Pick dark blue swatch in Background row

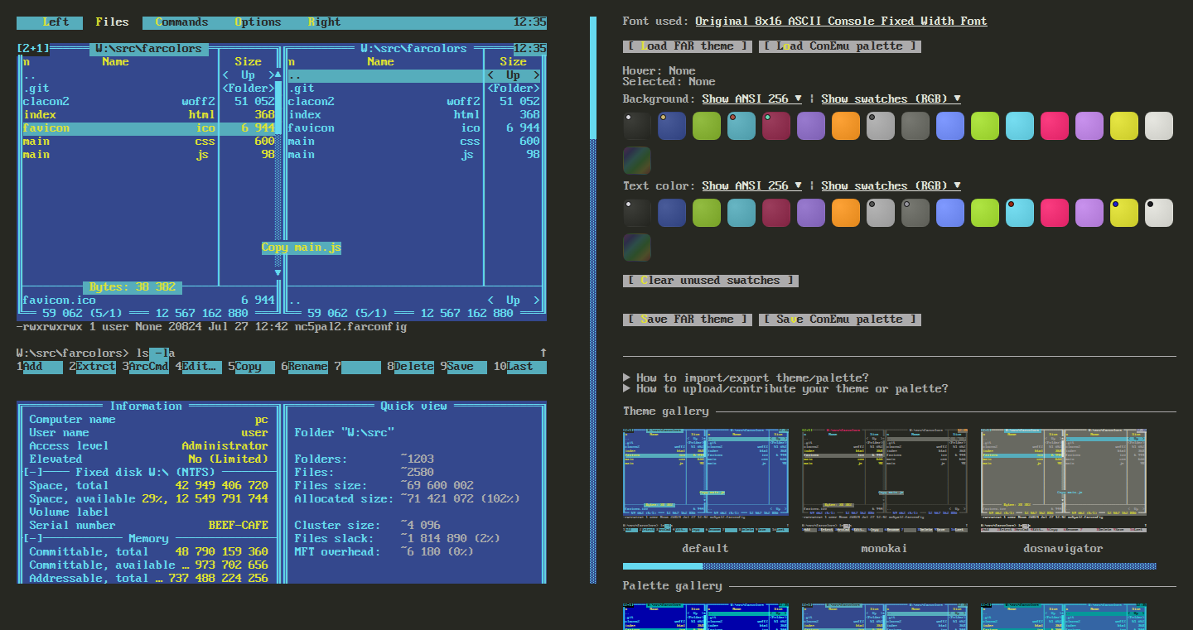tap(672, 126)
